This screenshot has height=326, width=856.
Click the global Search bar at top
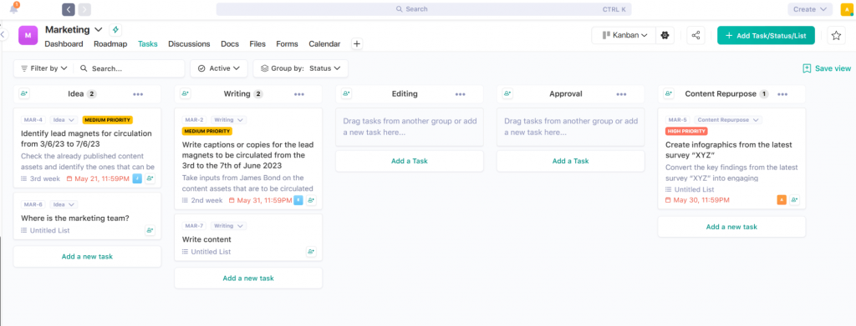click(x=424, y=9)
